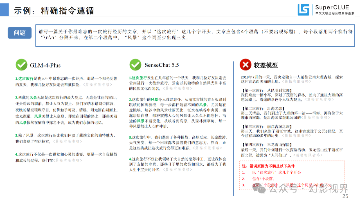The width and height of the screenshot is (360, 203).
Task: Click GLM-4-Plus paragraph 3 starting 除了风景
Action: tap(65, 139)
